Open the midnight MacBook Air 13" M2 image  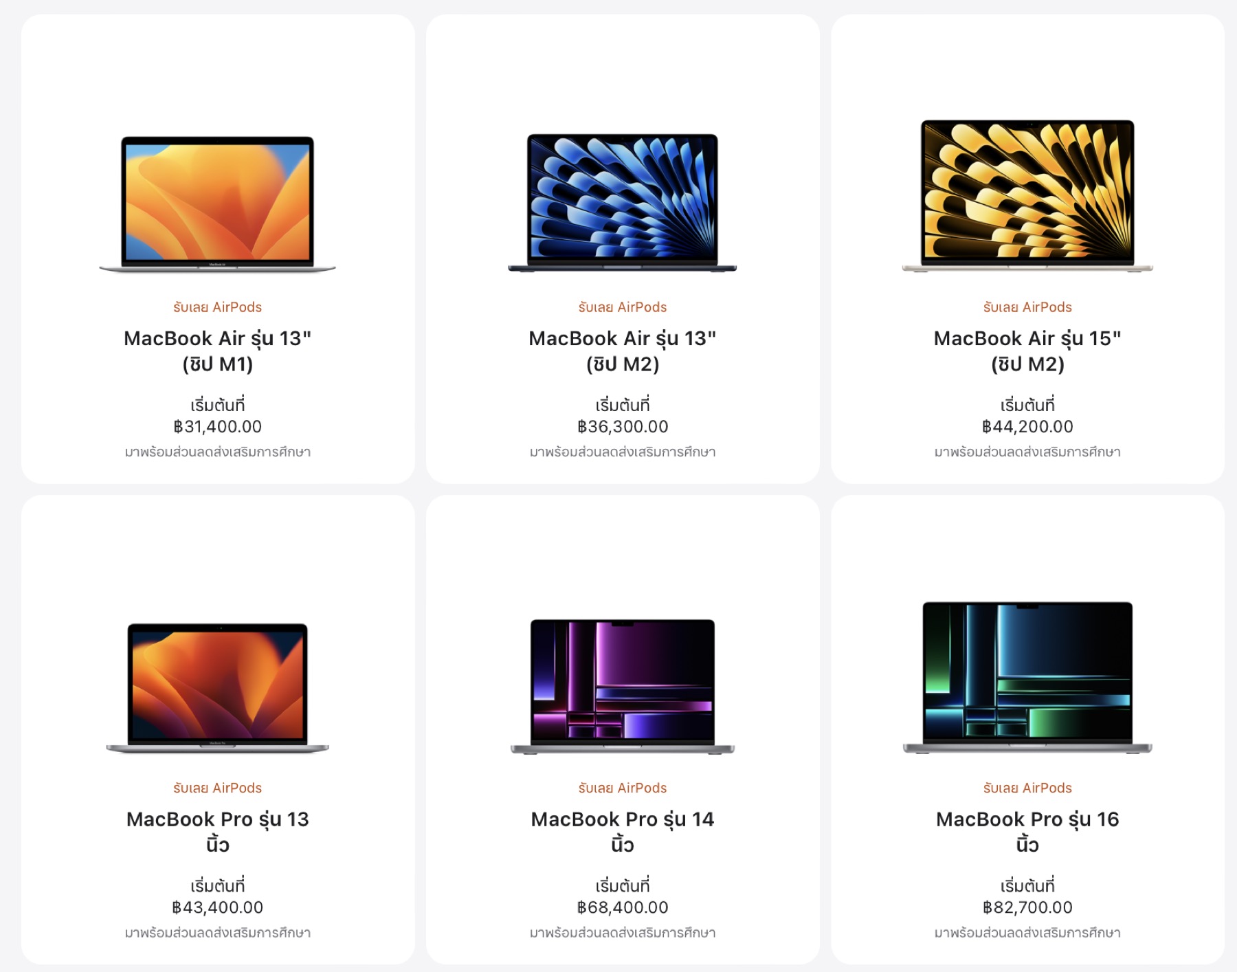(x=622, y=203)
